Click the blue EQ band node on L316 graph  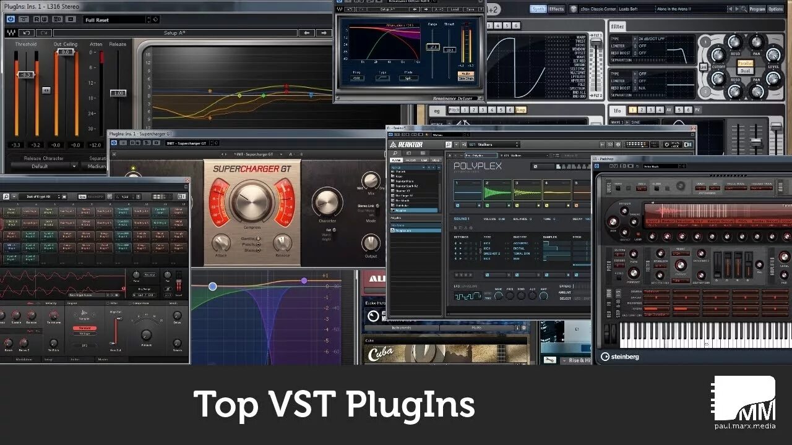click(311, 95)
